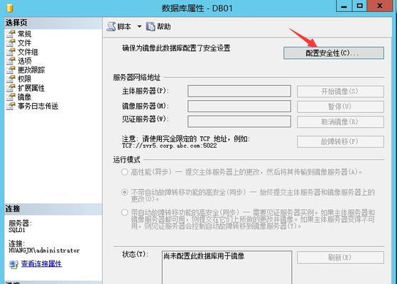Open the 镜像 page in the list
The image size is (397, 284).
(25, 97)
